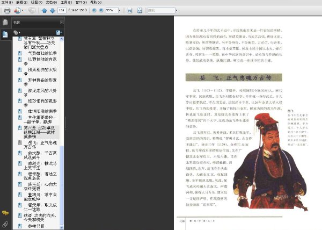The height and width of the screenshot is (230, 322).
Task: Open the zoom level dropdown arrow
Action: [120, 10]
